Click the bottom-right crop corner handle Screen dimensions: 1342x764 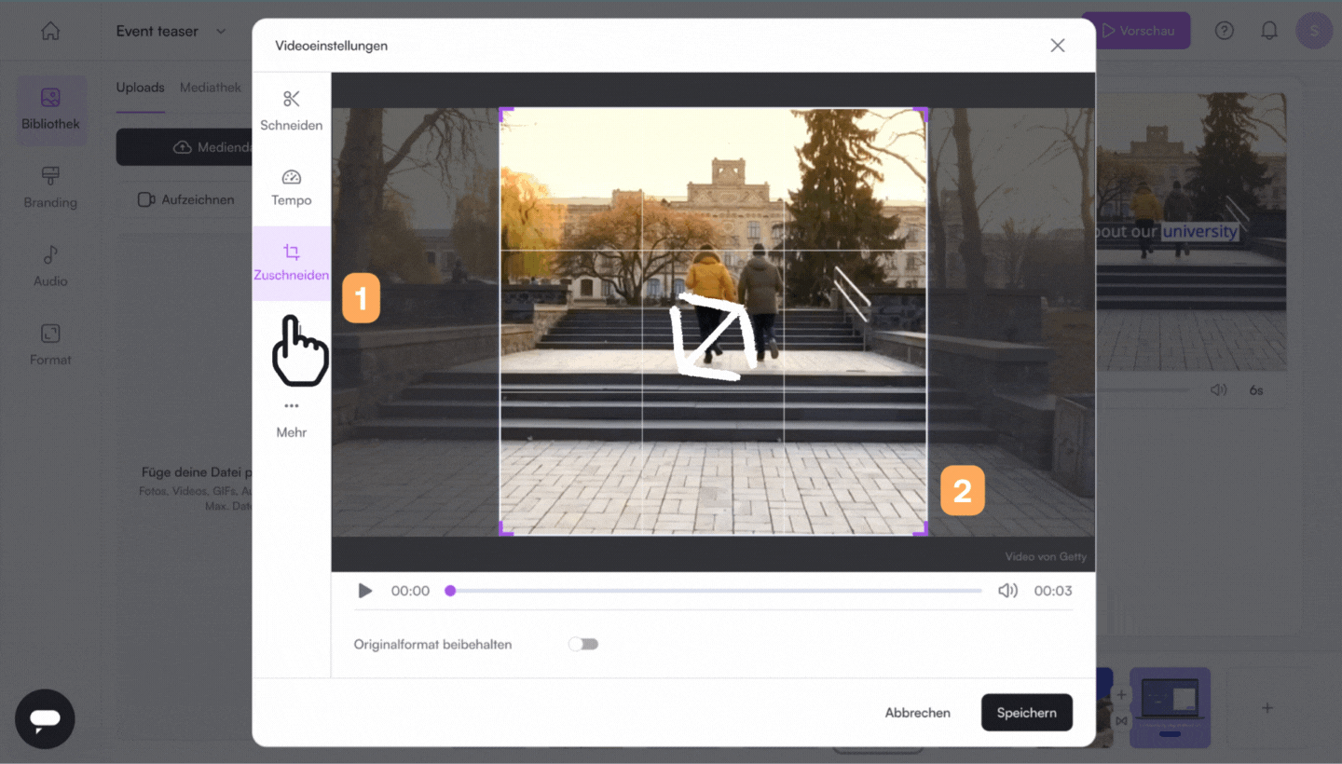tap(921, 529)
